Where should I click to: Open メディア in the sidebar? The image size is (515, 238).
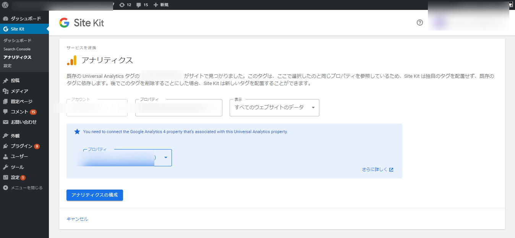[24, 91]
